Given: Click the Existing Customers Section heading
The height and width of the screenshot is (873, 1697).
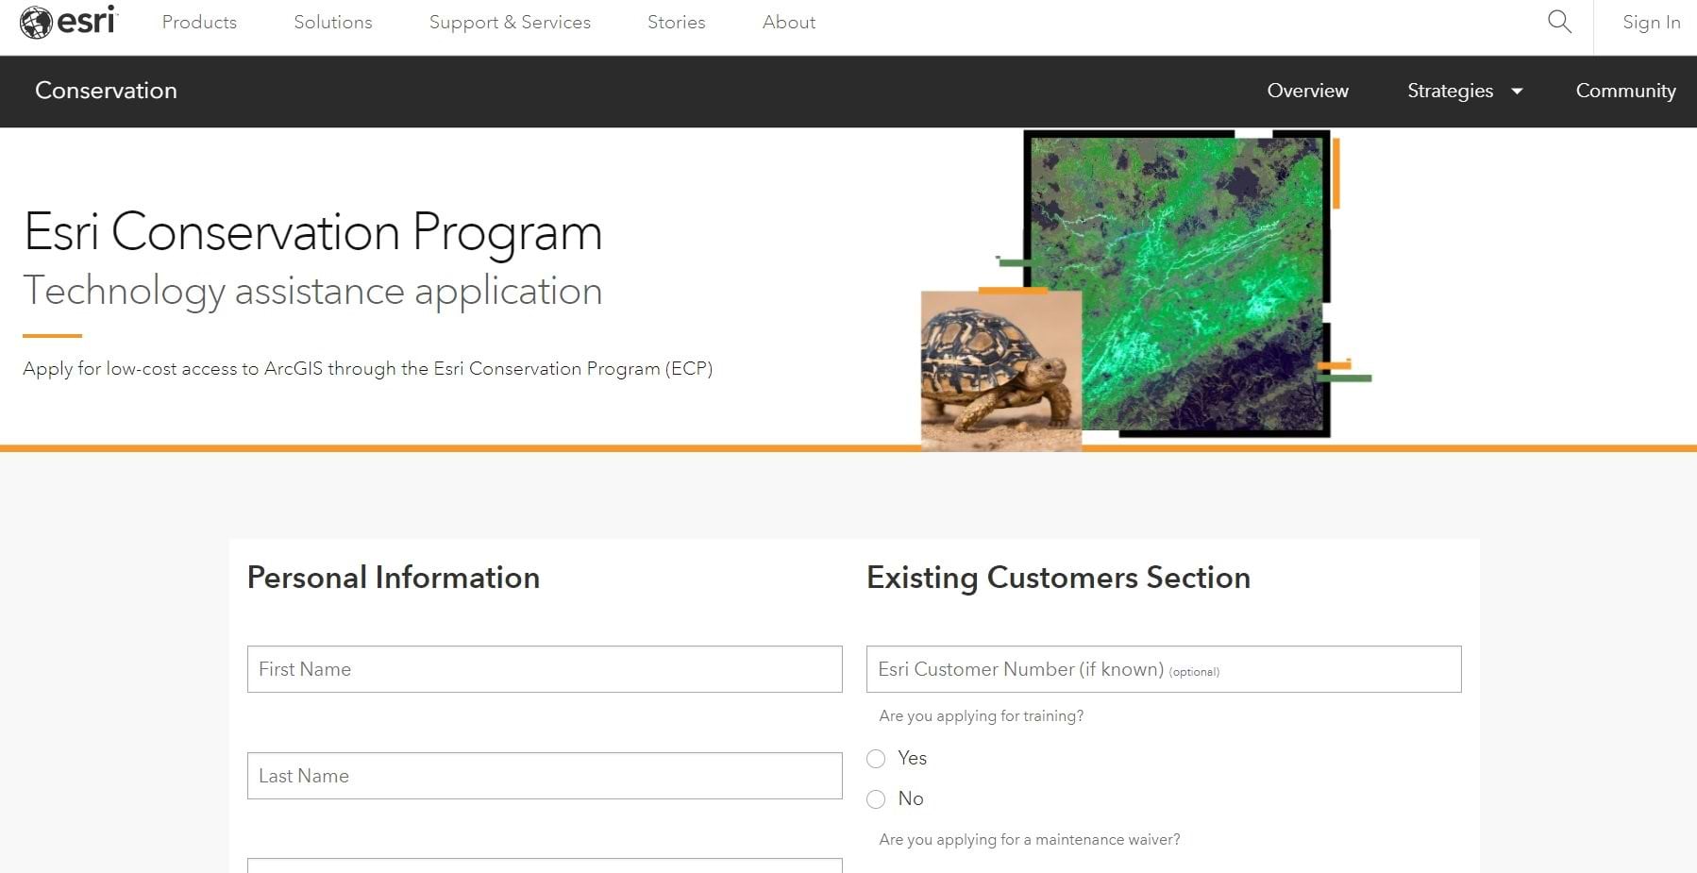Looking at the screenshot, I should [x=1058, y=578].
